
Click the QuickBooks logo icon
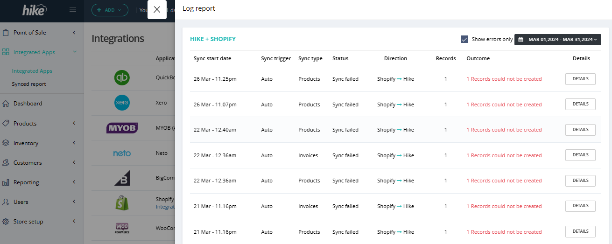(x=122, y=77)
